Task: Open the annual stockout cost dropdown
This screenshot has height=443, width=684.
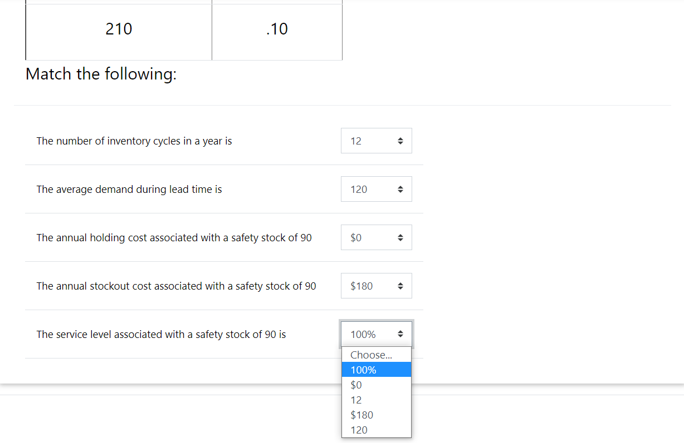Action: click(x=376, y=286)
